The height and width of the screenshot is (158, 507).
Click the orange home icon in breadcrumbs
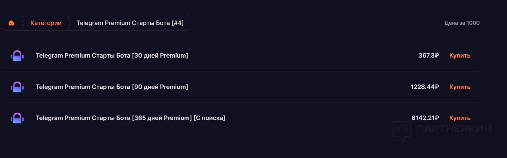11,23
